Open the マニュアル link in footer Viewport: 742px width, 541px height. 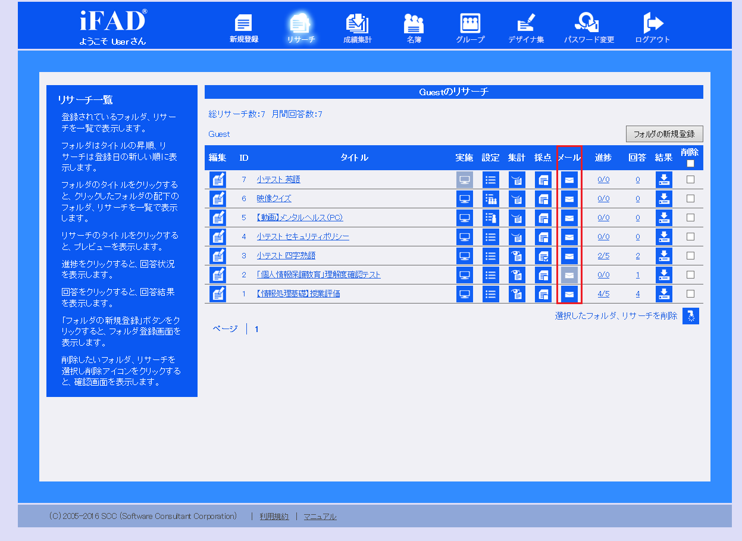pyautogui.click(x=320, y=517)
